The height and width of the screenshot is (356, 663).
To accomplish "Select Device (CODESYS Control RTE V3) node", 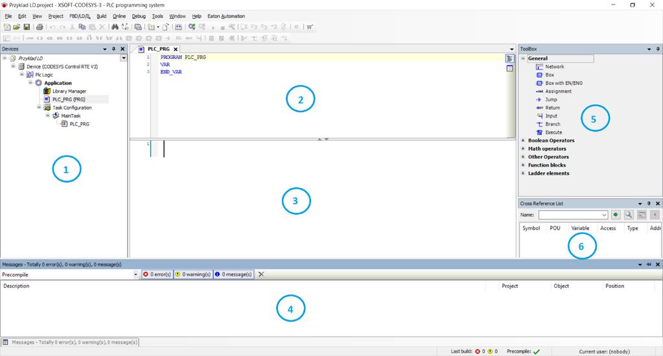I will pos(58,67).
